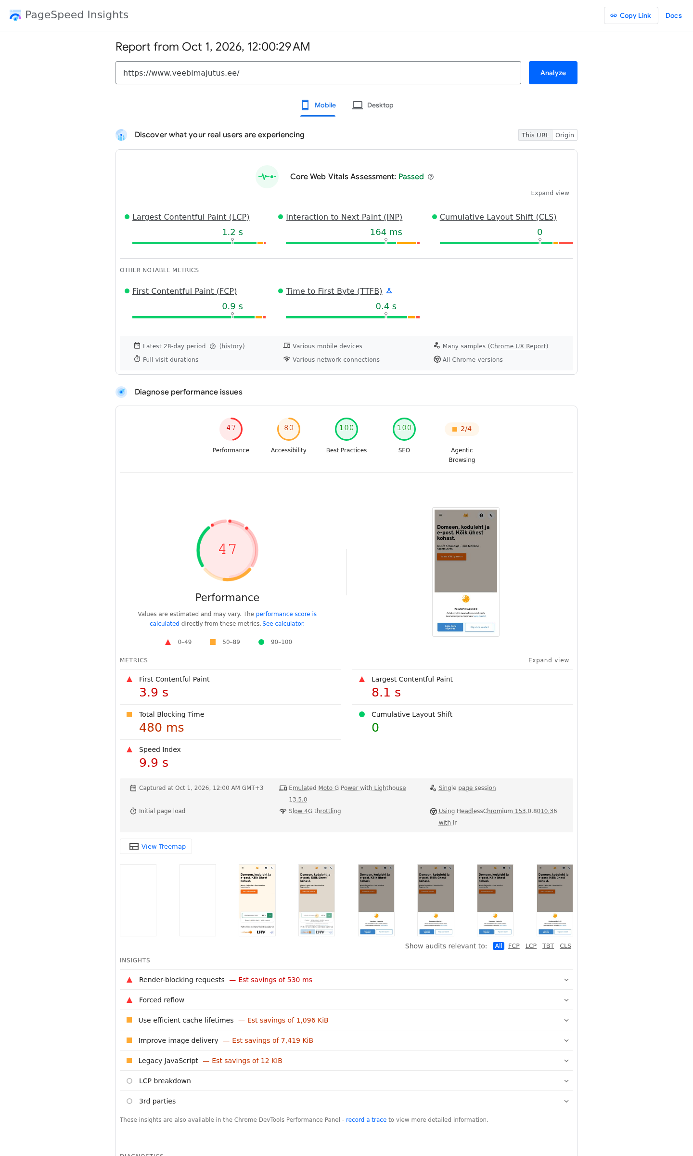Filter audits by TBT
693x1156 pixels.
pyautogui.click(x=548, y=946)
